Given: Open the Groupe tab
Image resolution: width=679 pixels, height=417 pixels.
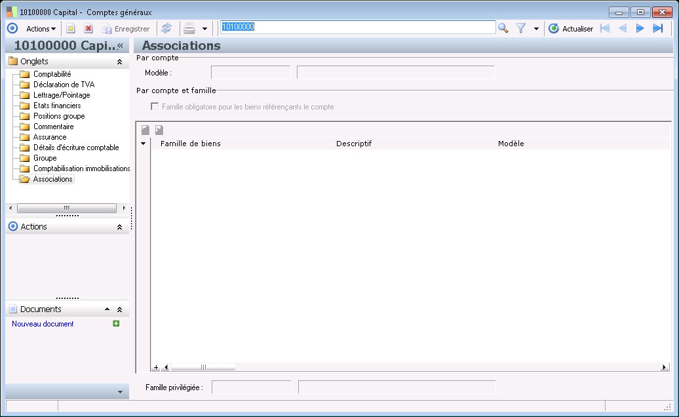Looking at the screenshot, I should [x=45, y=158].
